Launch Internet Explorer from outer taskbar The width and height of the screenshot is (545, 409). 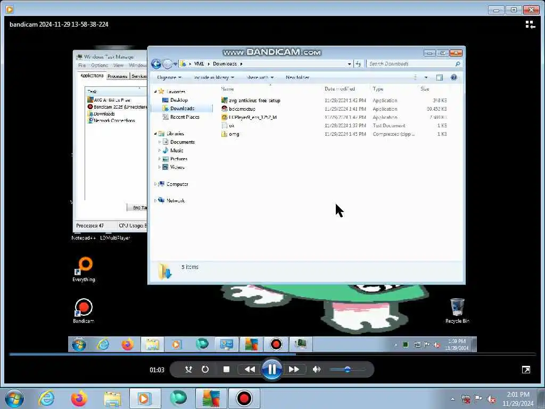(x=46, y=398)
